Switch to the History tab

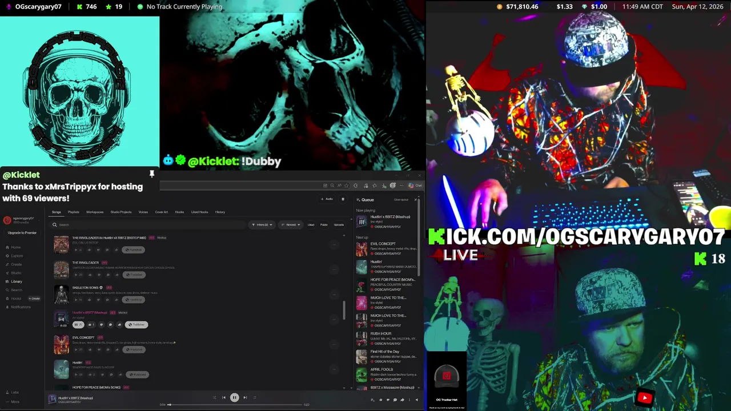[x=220, y=212]
